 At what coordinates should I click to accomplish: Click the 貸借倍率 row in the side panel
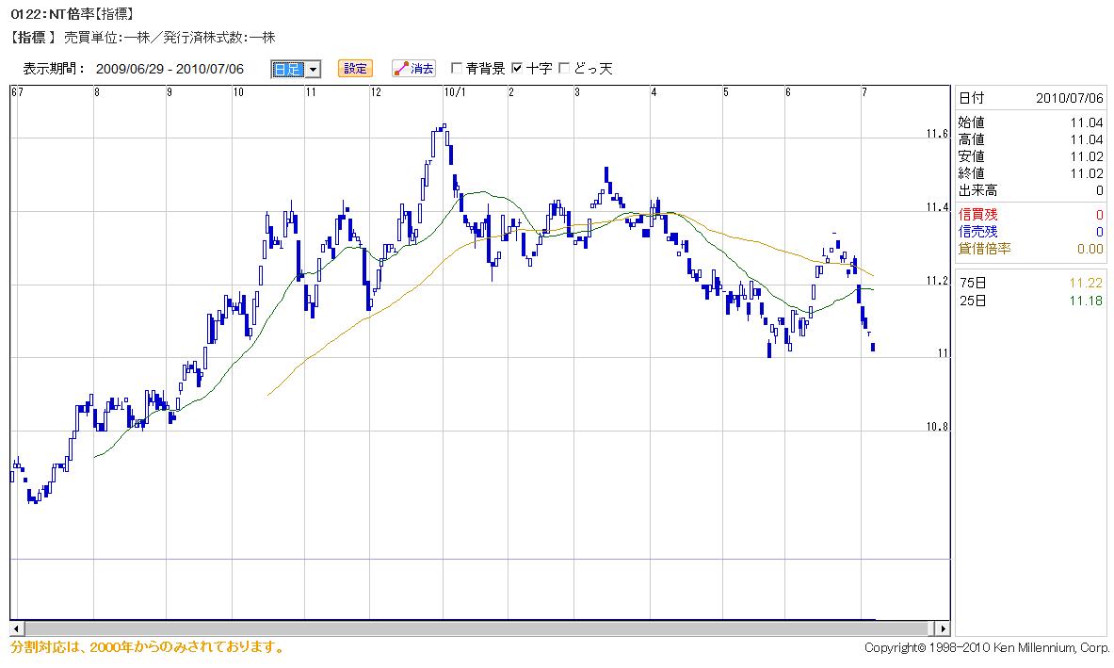coord(1030,249)
